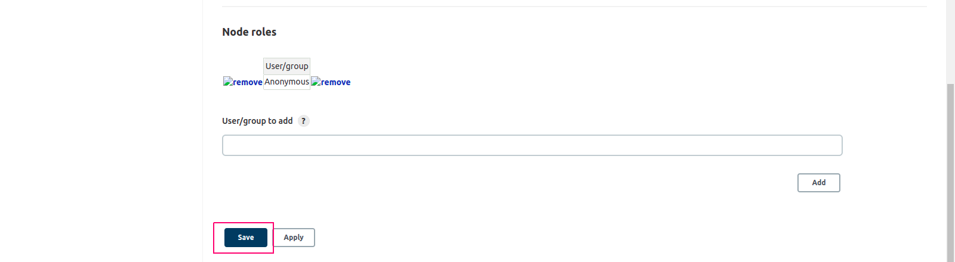Viewport: 955px width, 262px height.
Task: Click the Node roles section heading
Action: coord(249,32)
